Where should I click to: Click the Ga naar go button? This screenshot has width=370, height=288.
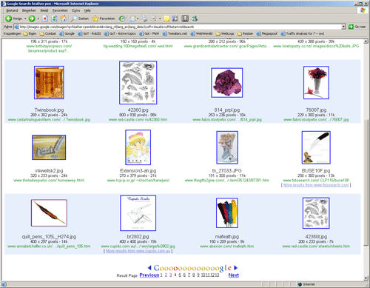(x=357, y=27)
